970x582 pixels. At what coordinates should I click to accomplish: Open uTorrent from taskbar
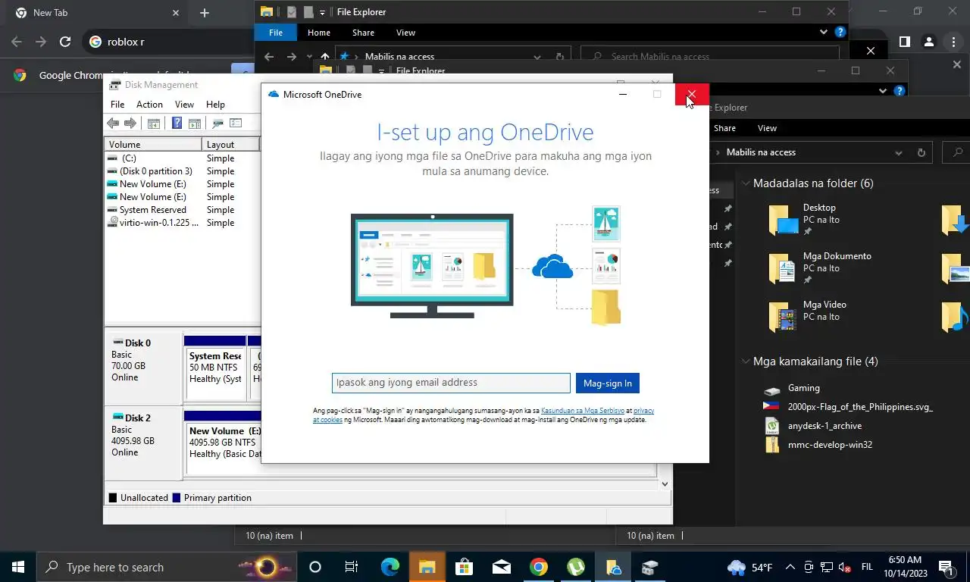coord(575,567)
